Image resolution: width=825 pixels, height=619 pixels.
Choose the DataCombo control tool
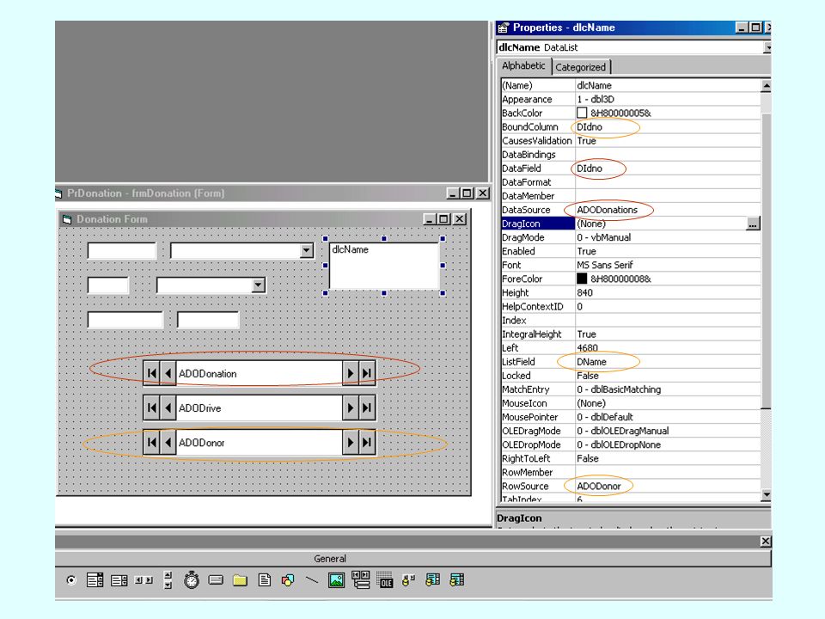[x=456, y=580]
